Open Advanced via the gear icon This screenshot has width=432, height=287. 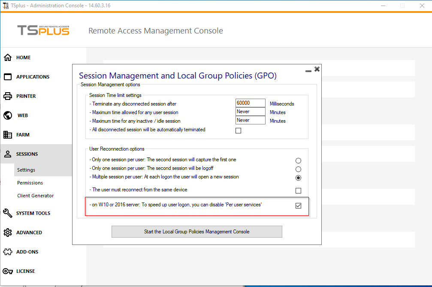[x=8, y=233]
